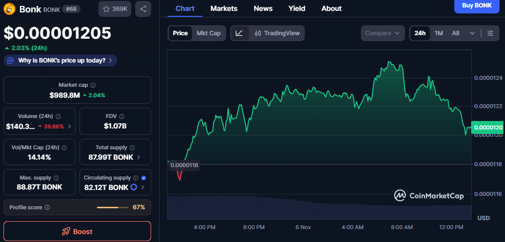This screenshot has width=505, height=242.
Task: Click the share icon button
Action: (x=143, y=9)
